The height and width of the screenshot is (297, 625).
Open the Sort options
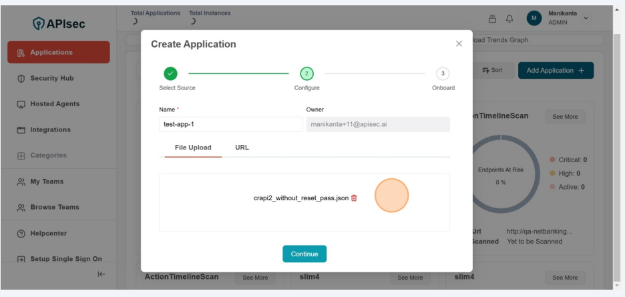pos(492,71)
